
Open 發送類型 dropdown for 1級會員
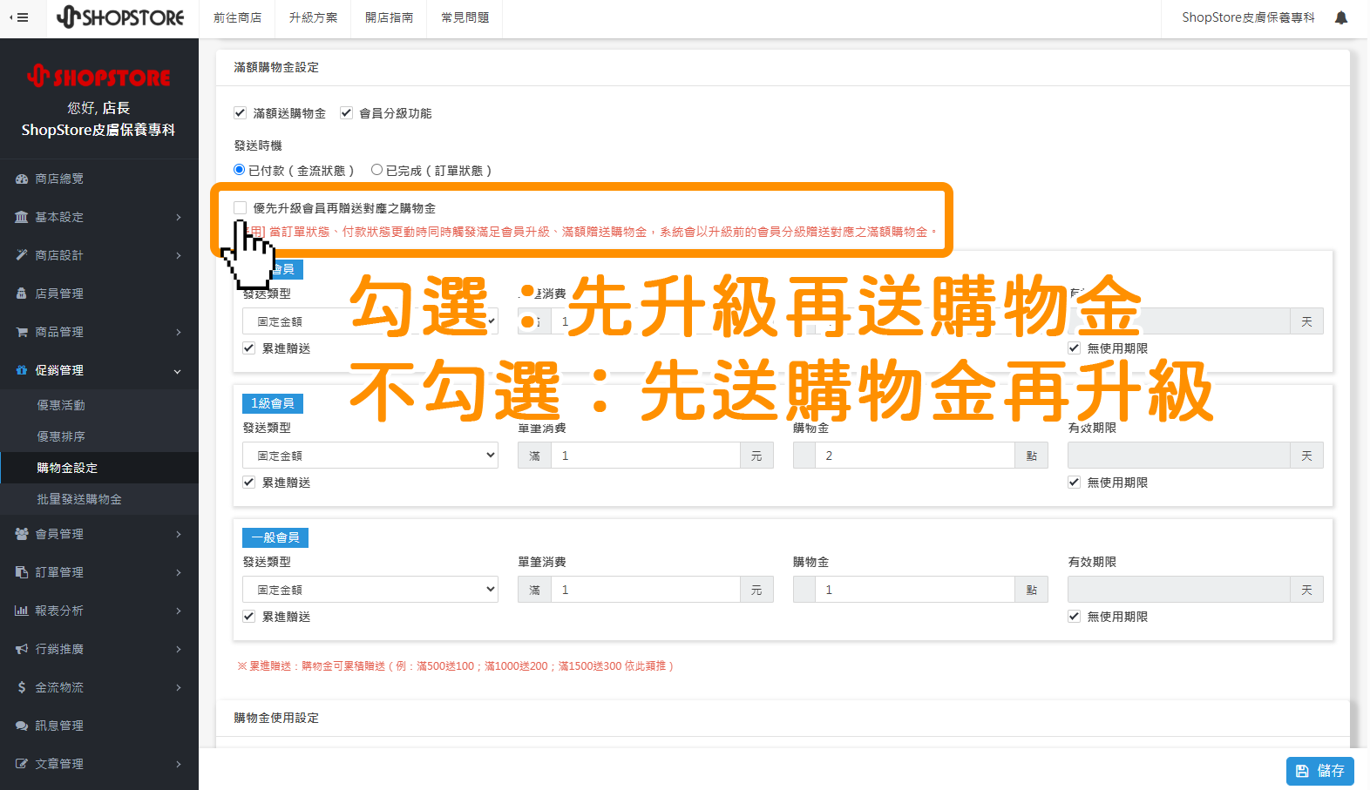pyautogui.click(x=370, y=456)
